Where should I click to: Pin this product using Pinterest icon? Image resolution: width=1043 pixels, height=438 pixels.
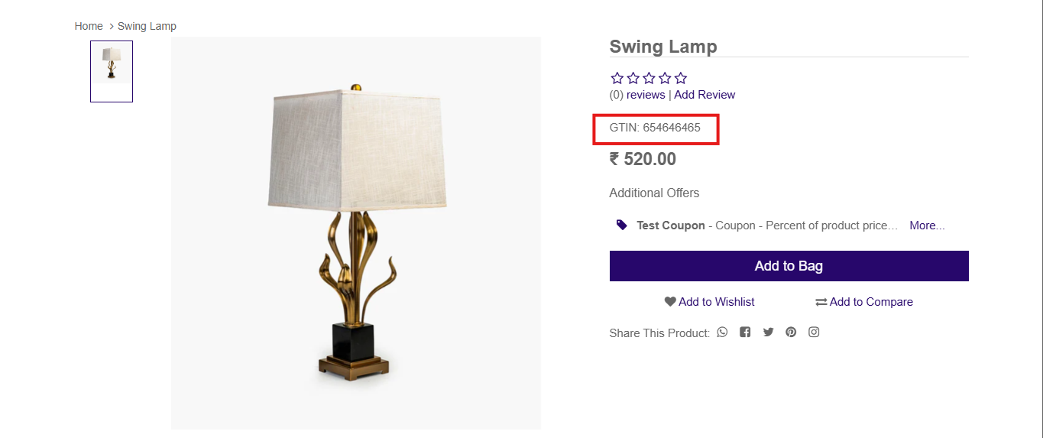(x=791, y=332)
